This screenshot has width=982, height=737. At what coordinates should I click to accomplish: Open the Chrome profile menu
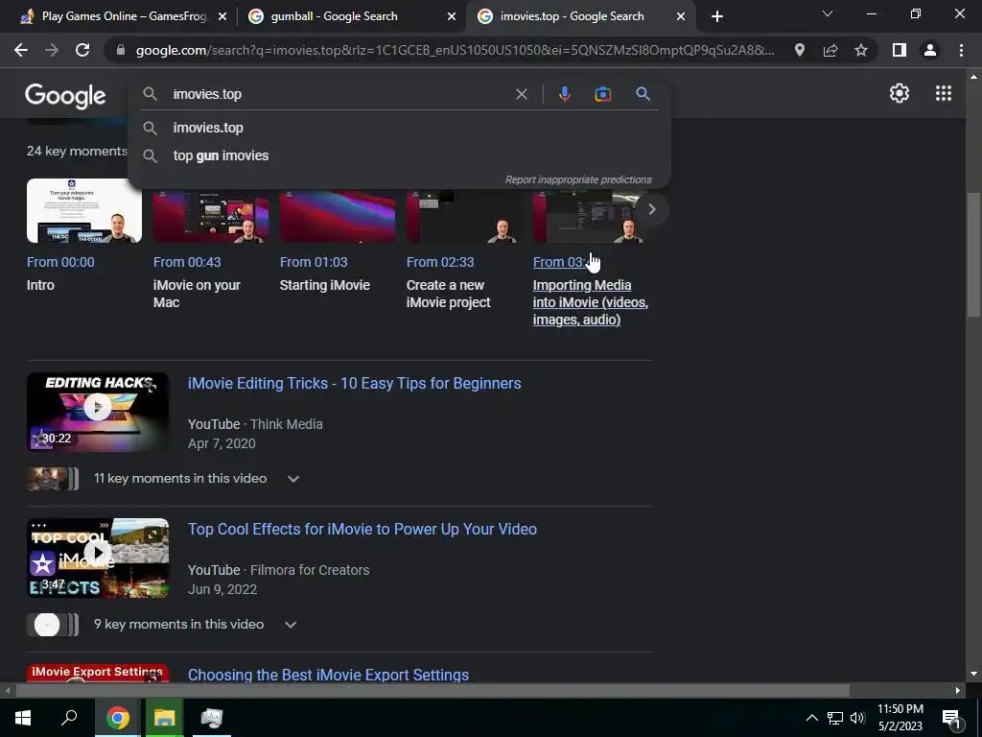point(930,50)
